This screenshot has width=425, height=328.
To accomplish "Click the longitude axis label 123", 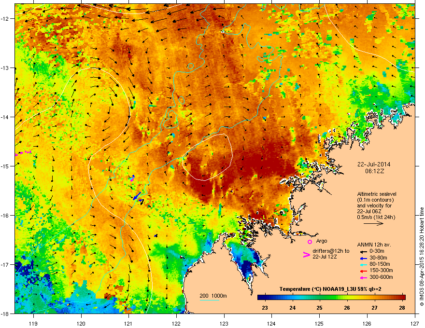I will pyautogui.click(x=224, y=323).
